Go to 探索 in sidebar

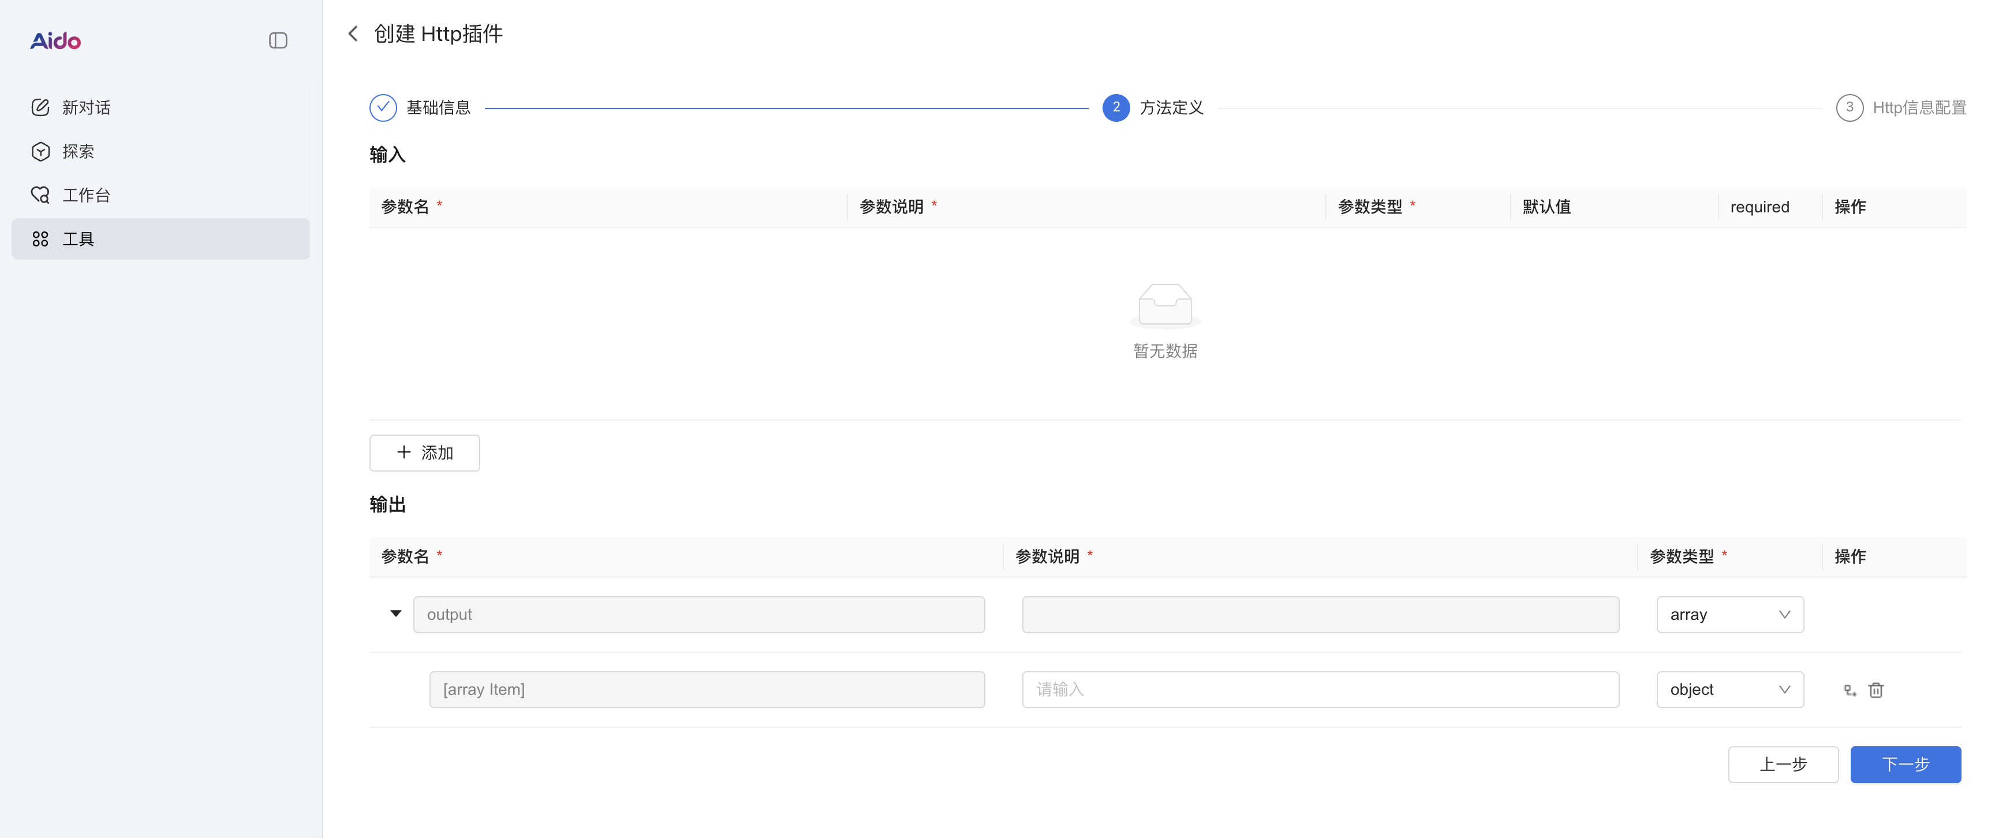coord(78,151)
